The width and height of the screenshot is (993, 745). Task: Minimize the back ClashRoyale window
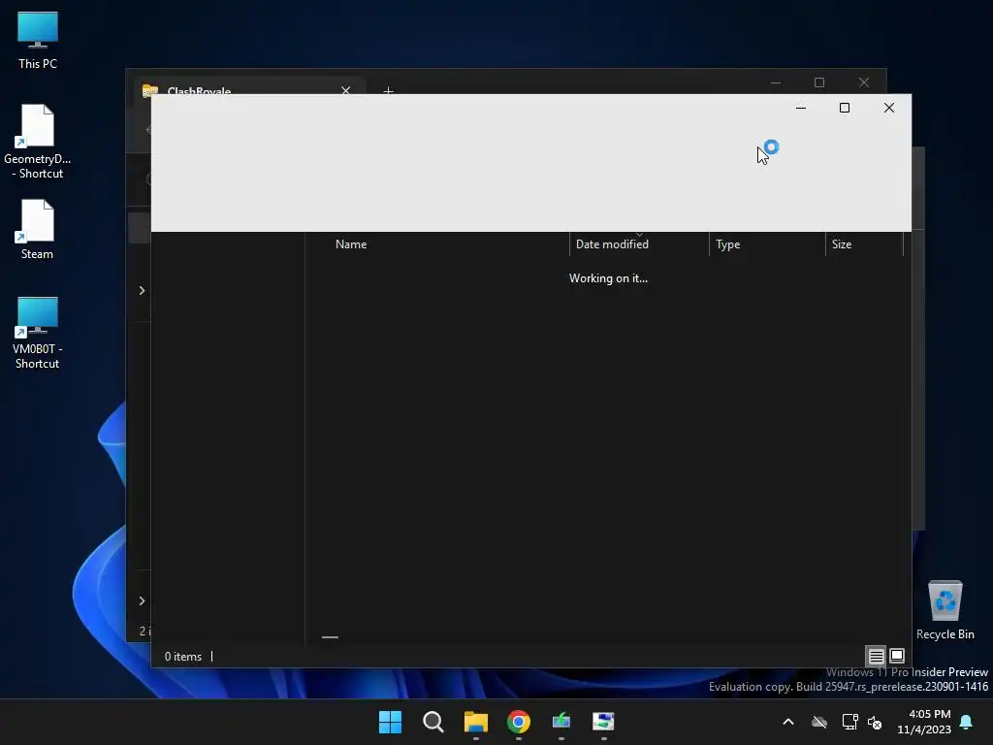tap(775, 82)
